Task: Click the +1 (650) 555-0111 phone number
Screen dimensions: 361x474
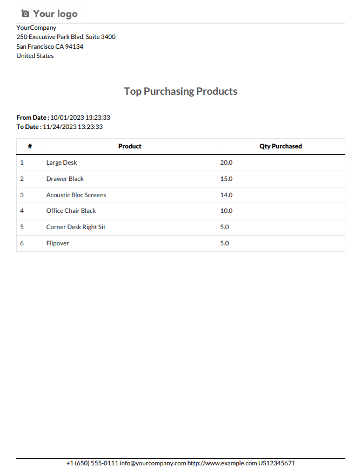Action: point(92,463)
